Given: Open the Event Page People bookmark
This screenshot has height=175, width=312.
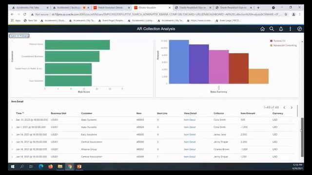Looking at the screenshot, I should point(112,20).
